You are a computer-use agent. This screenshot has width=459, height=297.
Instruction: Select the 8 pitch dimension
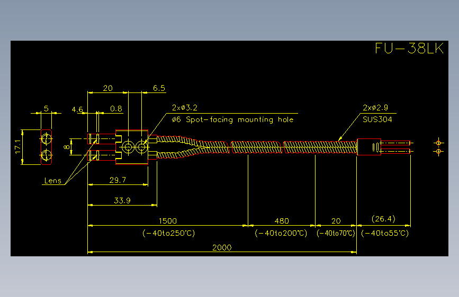pyautogui.click(x=67, y=147)
